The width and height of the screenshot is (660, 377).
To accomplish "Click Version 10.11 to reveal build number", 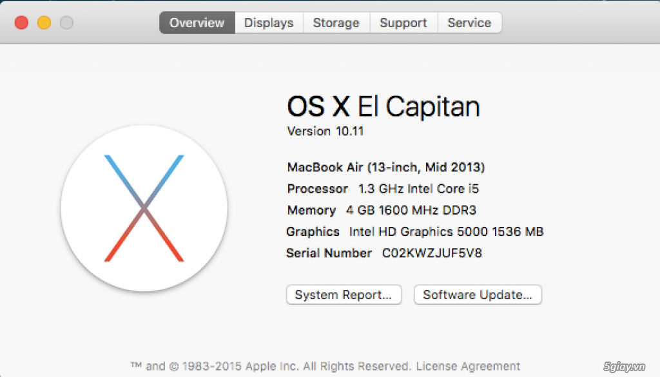I will coord(325,131).
